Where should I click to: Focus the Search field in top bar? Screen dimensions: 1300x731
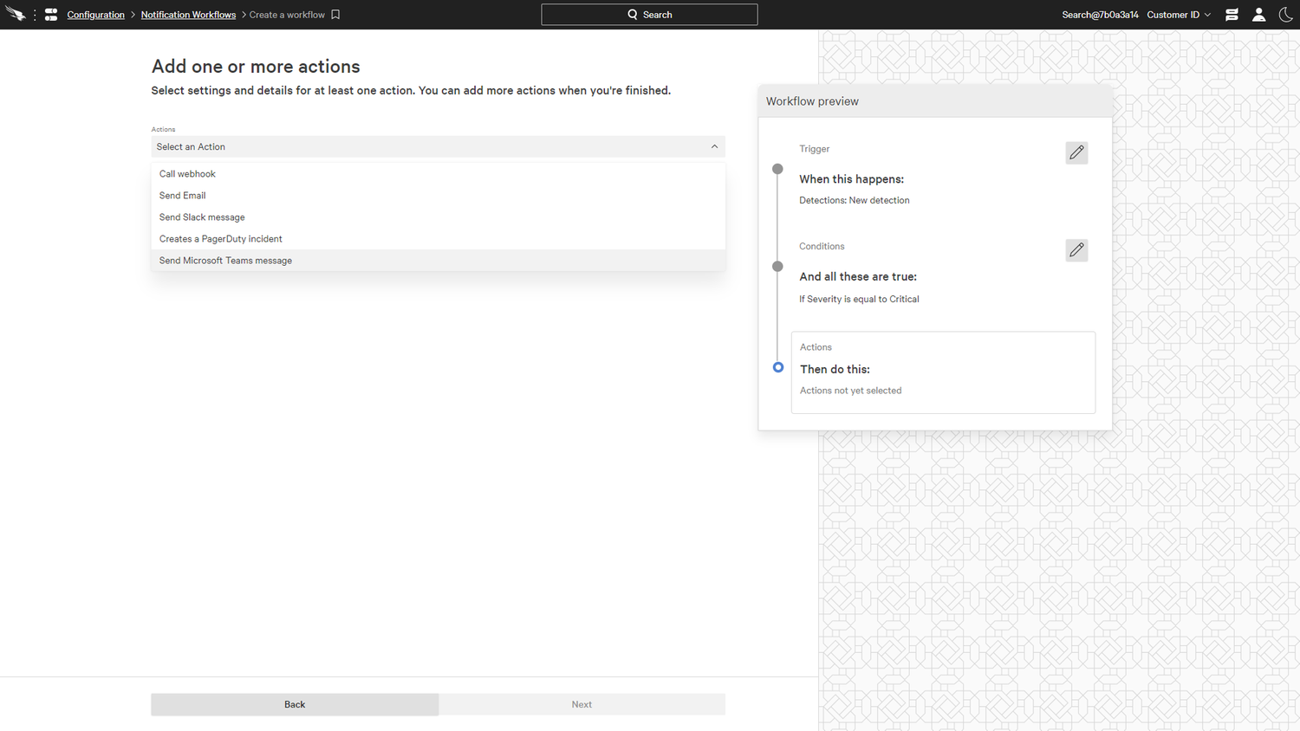649,15
